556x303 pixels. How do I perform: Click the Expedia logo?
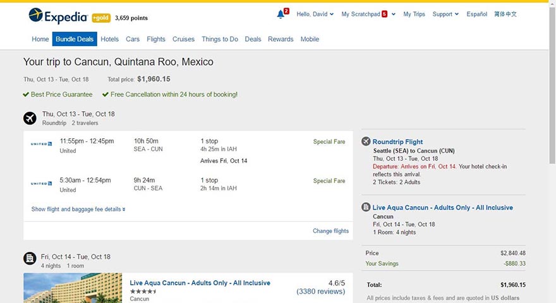[x=58, y=16]
